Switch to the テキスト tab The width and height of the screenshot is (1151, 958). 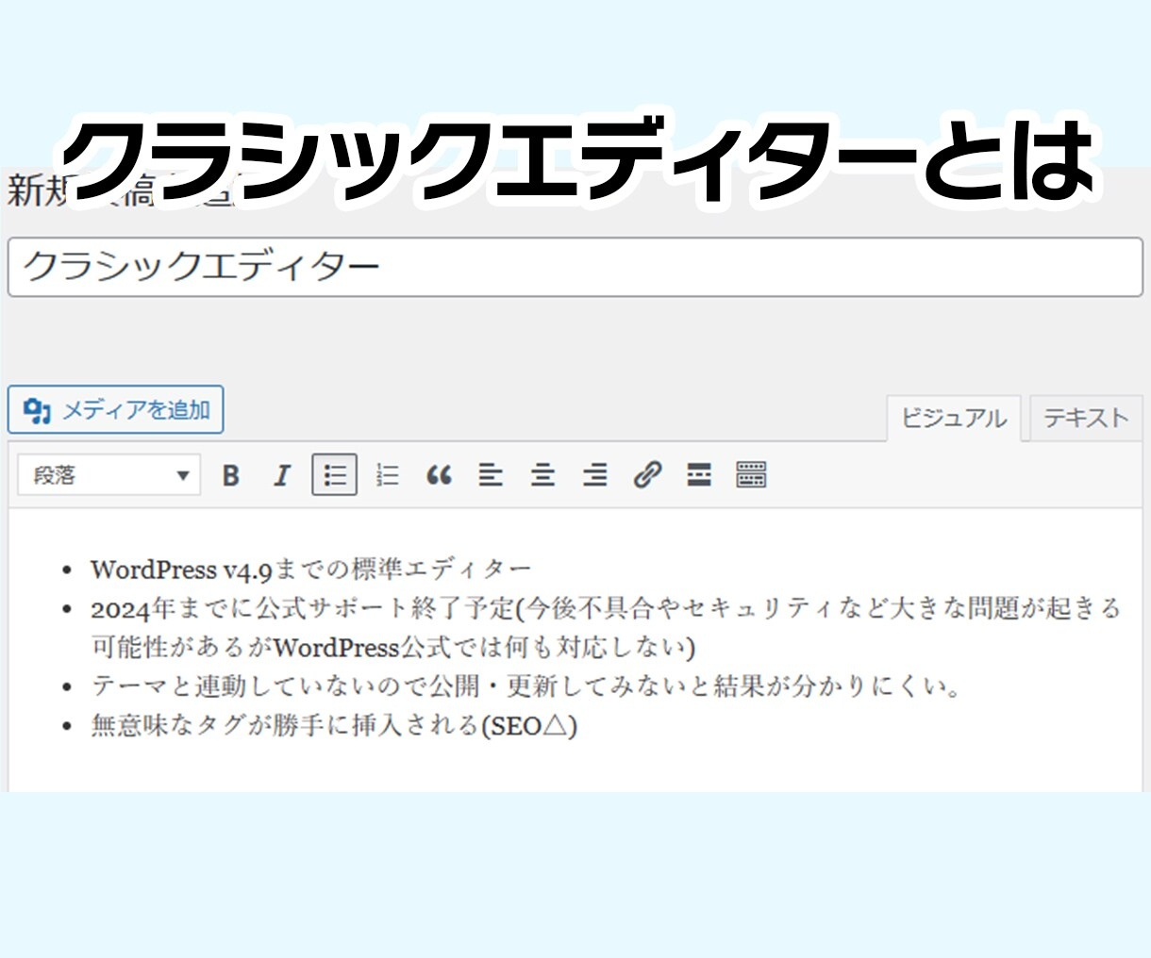pos(1086,419)
